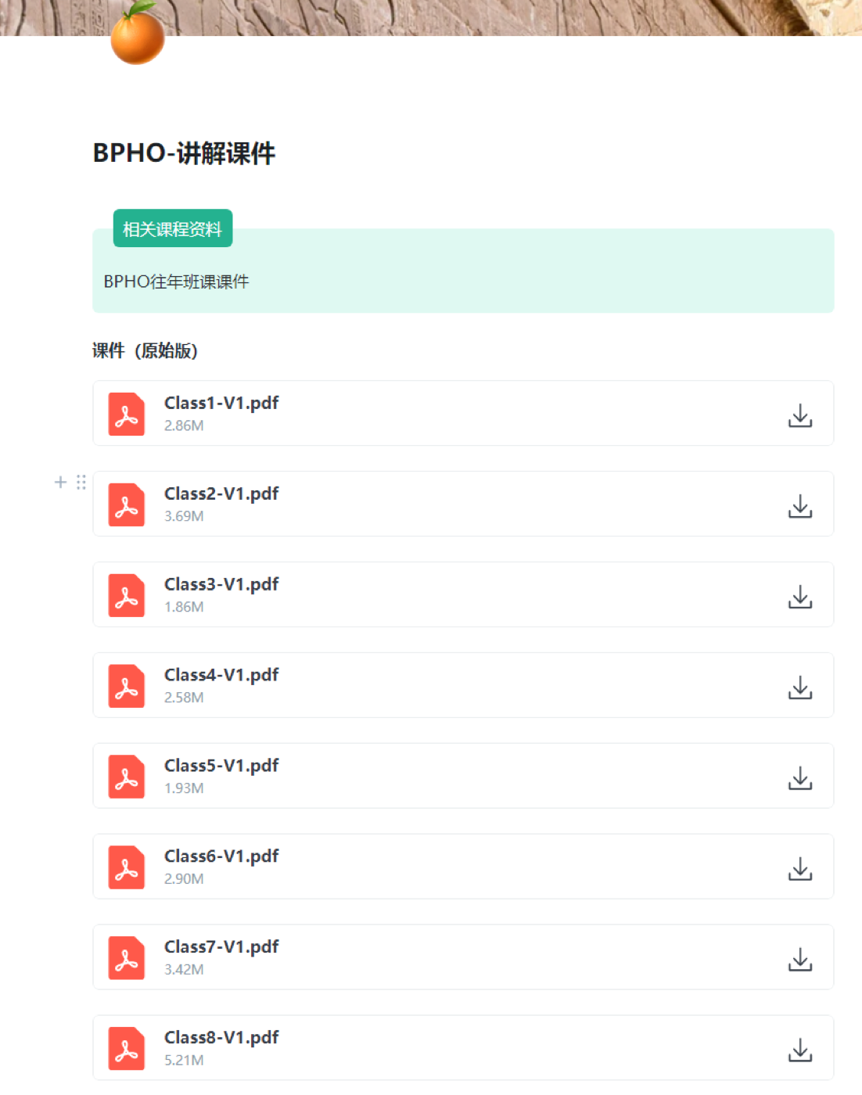Download Class6-V1.pdf with its arrow icon

tap(799, 869)
